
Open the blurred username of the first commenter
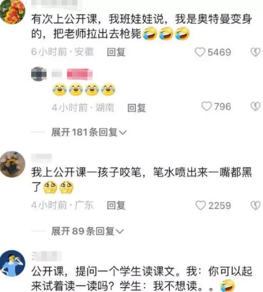coord(57,4)
